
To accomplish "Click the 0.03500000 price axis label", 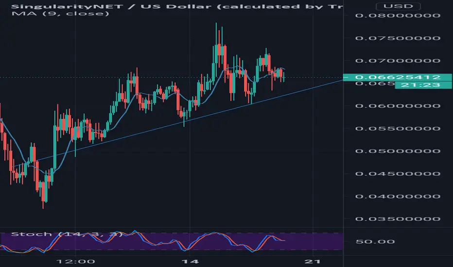I will (398, 219).
